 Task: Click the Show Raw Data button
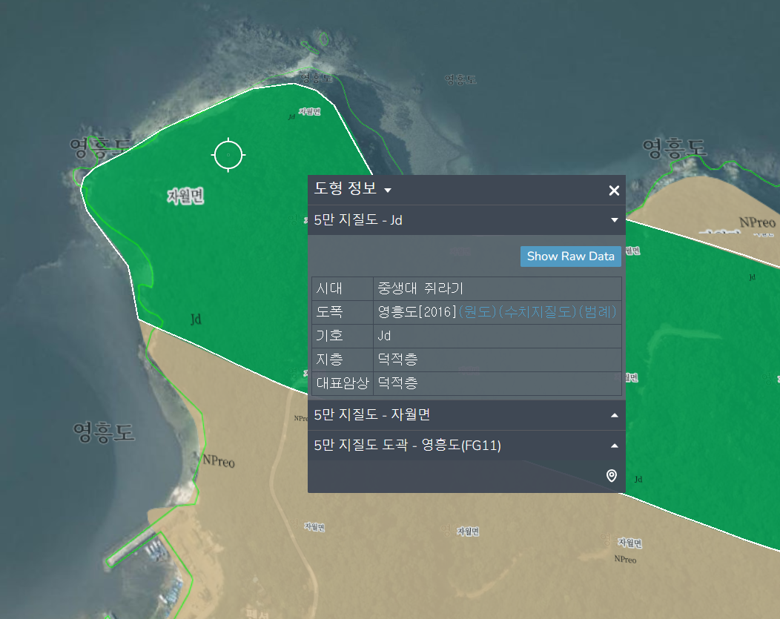571,256
